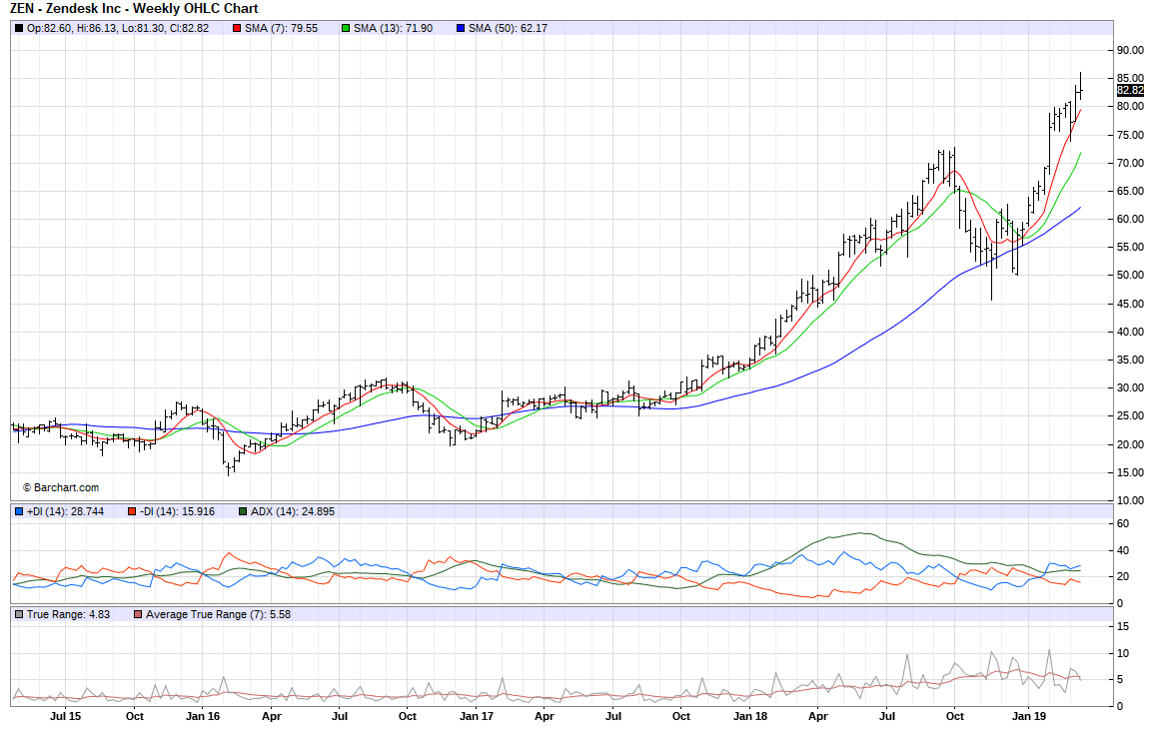This screenshot has height=747, width=1155.
Task: Select the 15.00 price axis label
Action: tap(1130, 471)
